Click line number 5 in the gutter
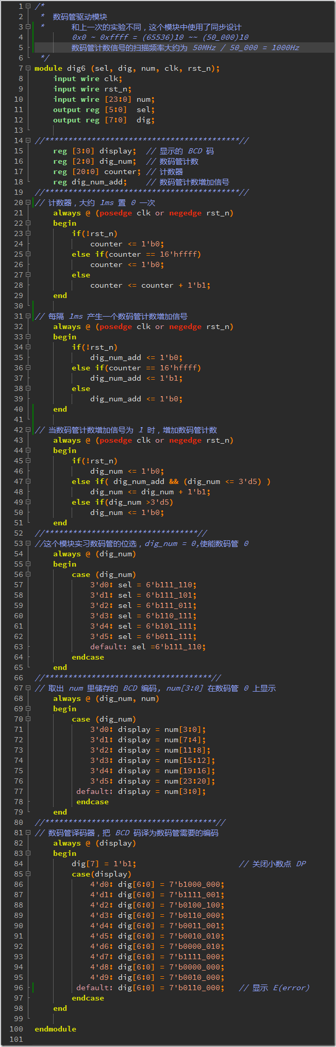The width and height of the screenshot is (336, 1047). [x=21, y=48]
